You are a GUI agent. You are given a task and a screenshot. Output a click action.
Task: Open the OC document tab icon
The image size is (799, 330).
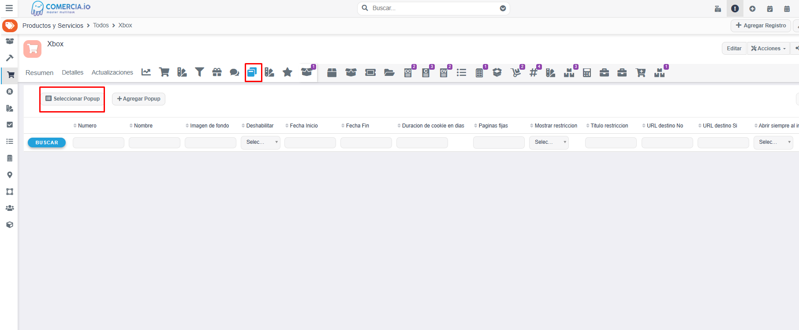click(408, 73)
